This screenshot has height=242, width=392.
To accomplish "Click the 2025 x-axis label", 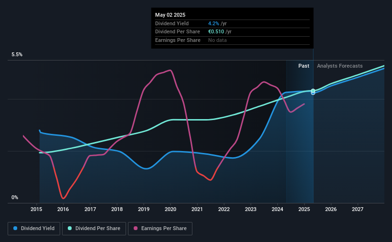I will click(304, 209).
